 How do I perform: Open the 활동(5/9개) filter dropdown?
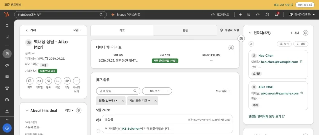[108, 101]
